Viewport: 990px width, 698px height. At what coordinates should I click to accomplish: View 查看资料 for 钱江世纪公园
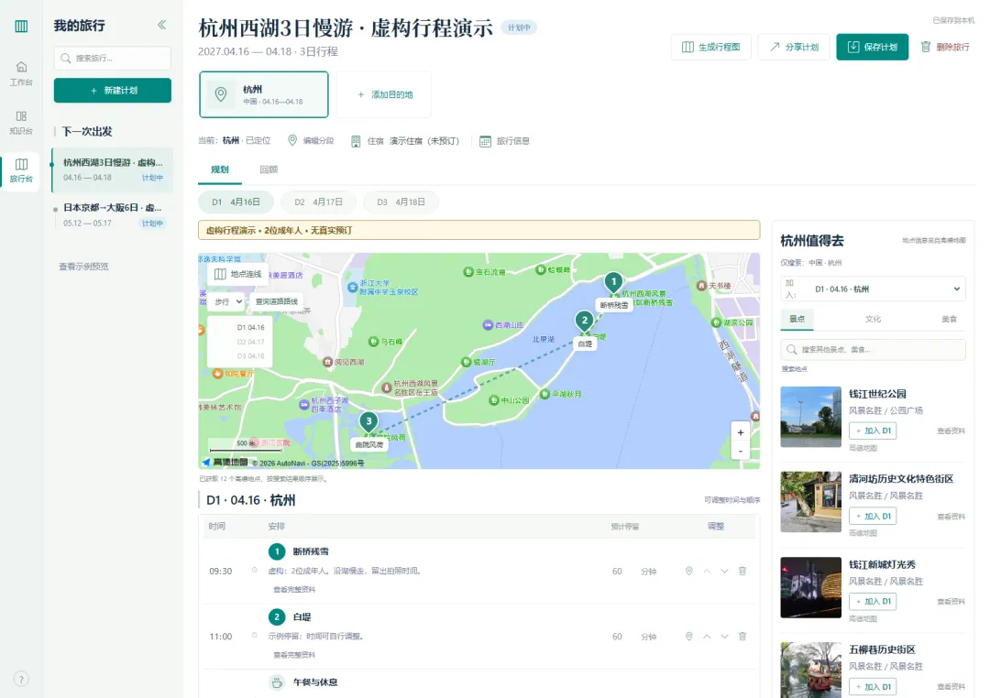[951, 431]
